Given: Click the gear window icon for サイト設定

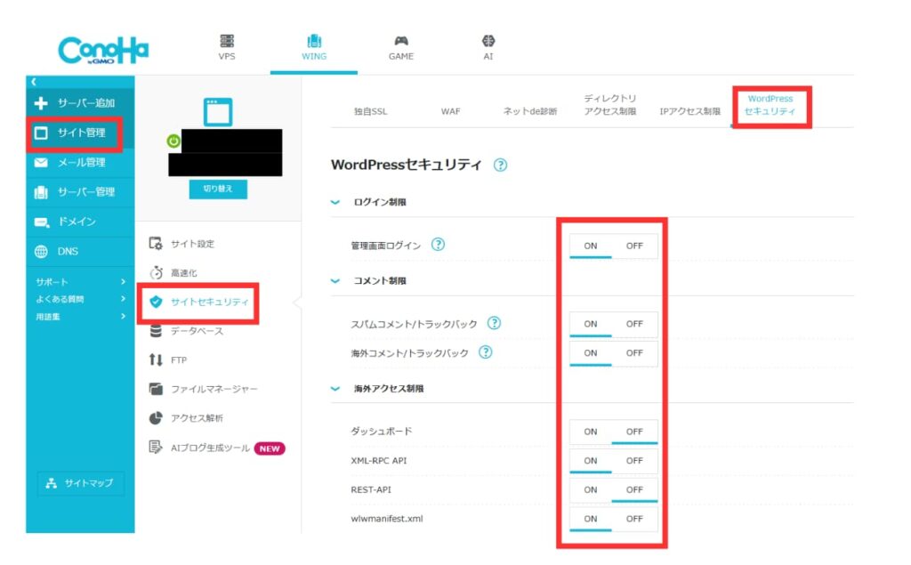Looking at the screenshot, I should (156, 244).
